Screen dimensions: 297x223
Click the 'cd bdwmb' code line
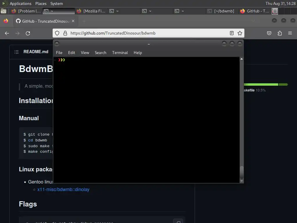click(x=35, y=140)
